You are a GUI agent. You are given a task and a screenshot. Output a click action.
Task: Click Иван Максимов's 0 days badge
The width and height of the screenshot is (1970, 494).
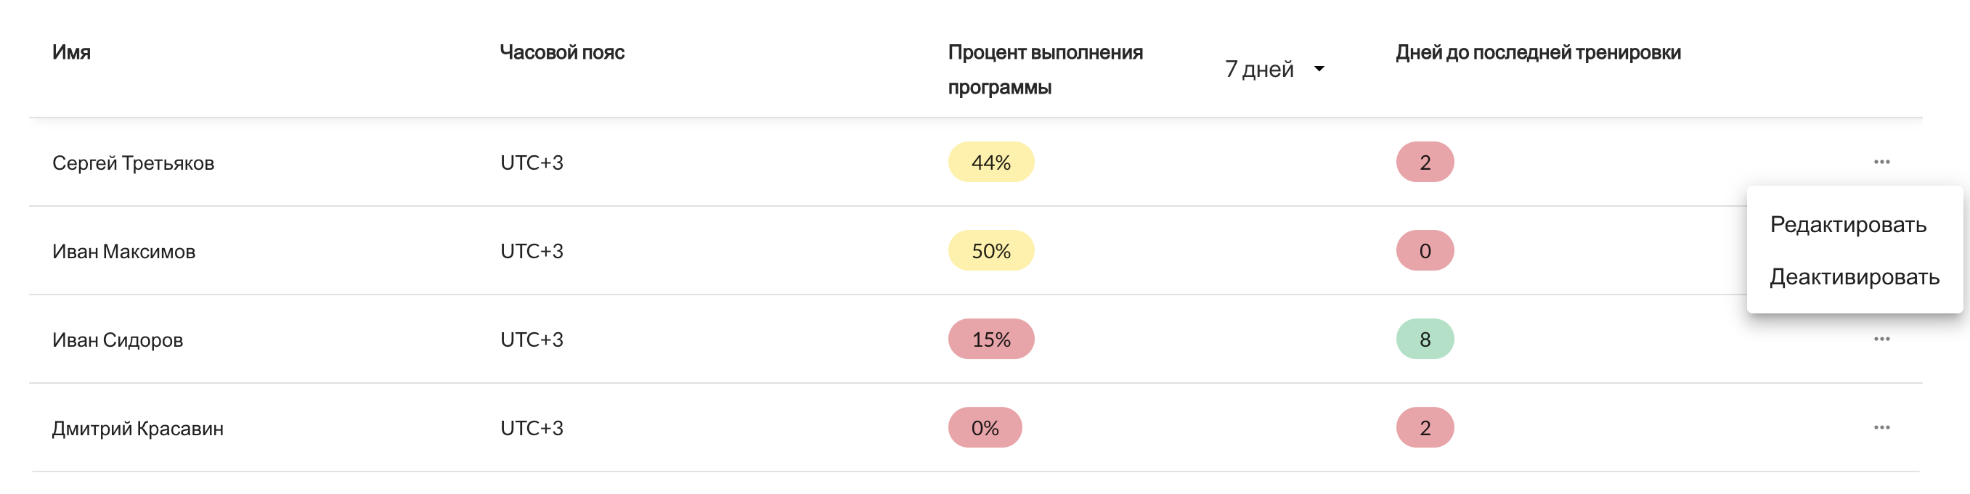[x=1424, y=251]
